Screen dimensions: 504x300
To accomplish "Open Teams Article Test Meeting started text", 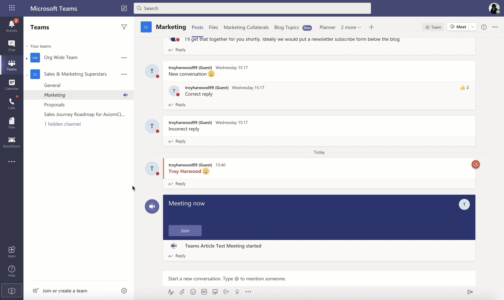I will [223, 246].
